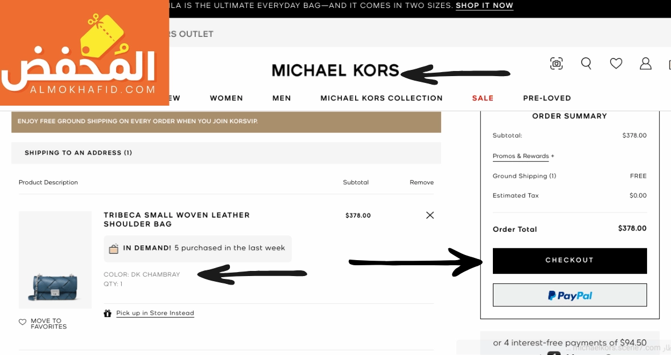Open the Tribeca Small Woven Leather Shoulder Bag title

pos(176,220)
